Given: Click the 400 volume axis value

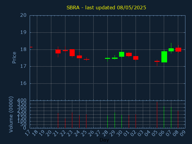Looking at the screenshot, I should coord(22,100).
